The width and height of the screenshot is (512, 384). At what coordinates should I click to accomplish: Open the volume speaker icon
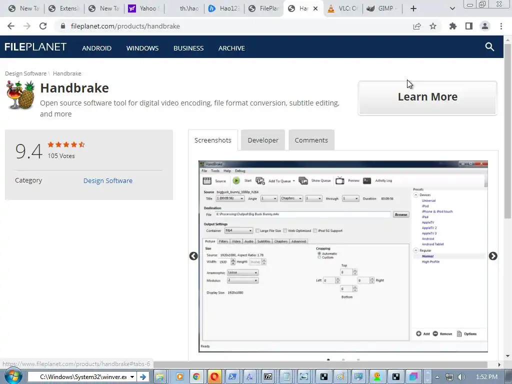pos(461,377)
